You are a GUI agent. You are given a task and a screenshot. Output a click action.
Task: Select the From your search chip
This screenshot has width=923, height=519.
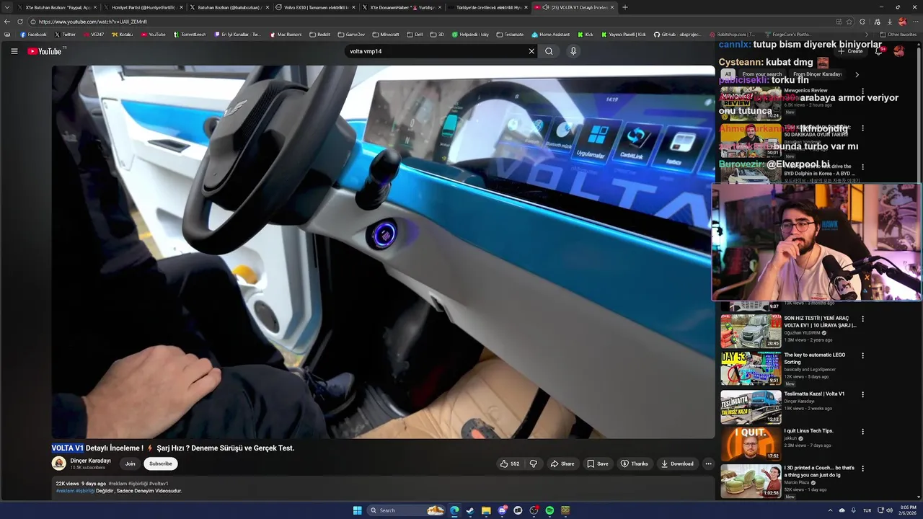(761, 74)
